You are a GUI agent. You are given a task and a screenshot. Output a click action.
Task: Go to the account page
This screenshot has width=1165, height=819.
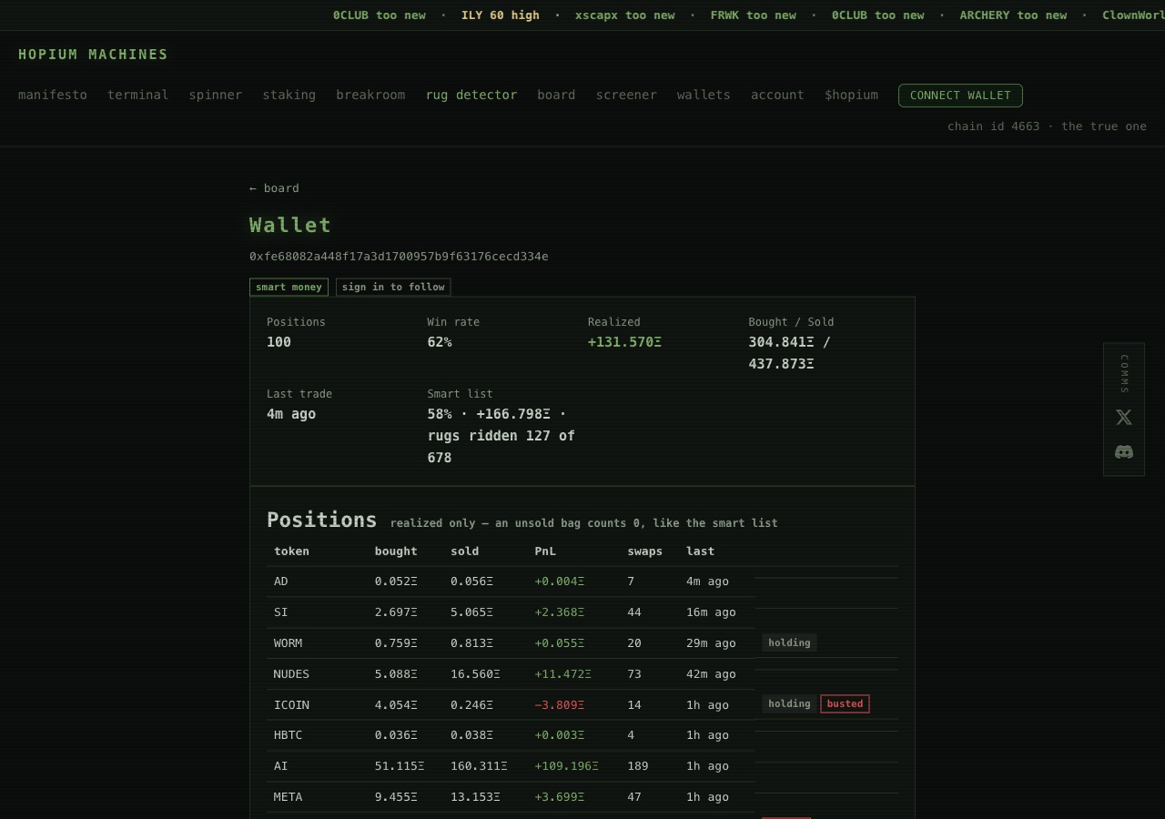777,95
